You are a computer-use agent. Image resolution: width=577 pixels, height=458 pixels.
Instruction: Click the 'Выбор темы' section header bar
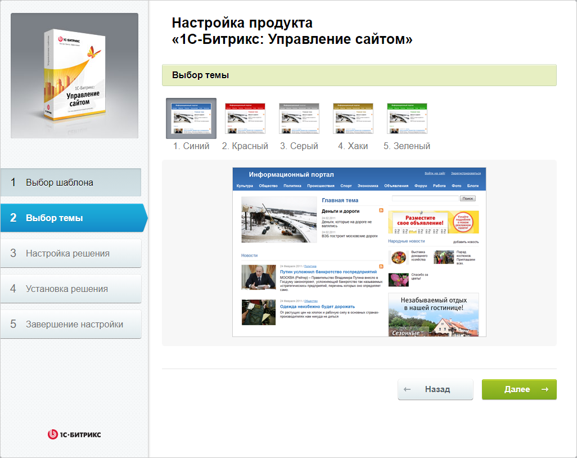pyautogui.click(x=359, y=75)
